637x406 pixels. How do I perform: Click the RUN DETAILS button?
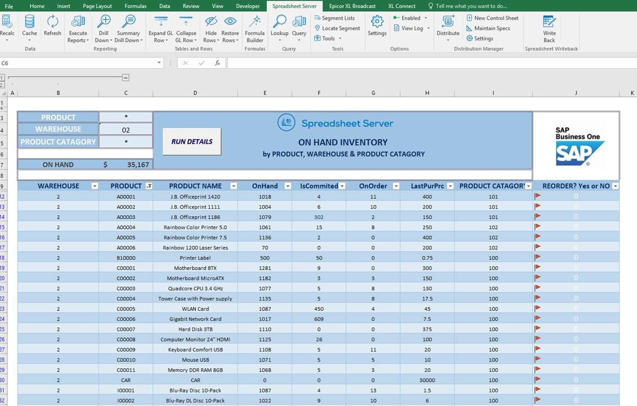tap(191, 141)
